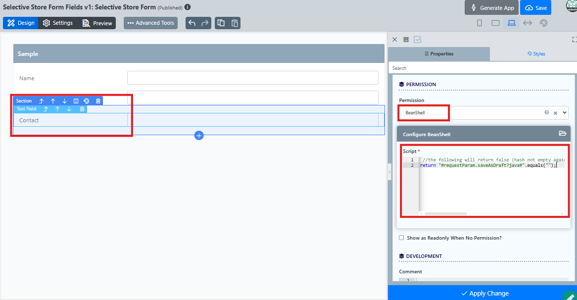The image size is (577, 300).
Task: Switch to mobile phone preview size
Action: (480, 23)
